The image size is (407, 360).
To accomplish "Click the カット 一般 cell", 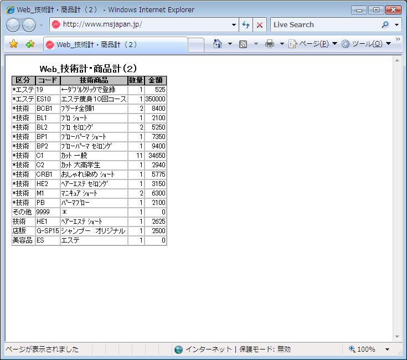I will click(94, 156).
